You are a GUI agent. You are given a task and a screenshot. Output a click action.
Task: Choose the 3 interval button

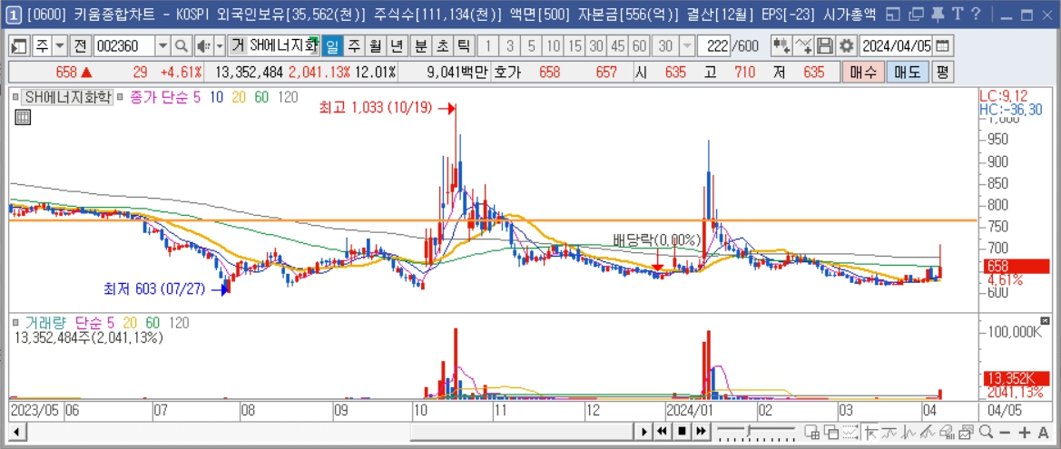click(509, 46)
